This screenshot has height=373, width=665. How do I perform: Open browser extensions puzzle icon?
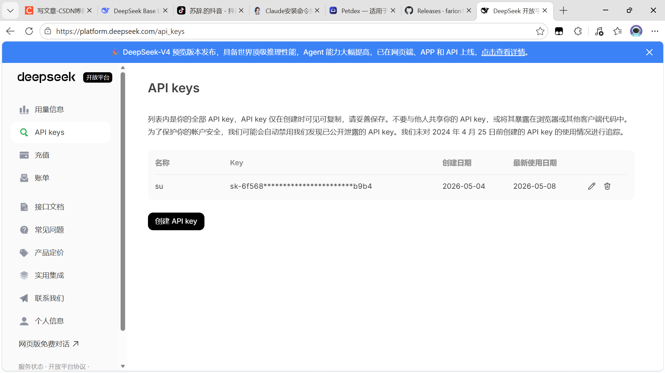click(578, 31)
